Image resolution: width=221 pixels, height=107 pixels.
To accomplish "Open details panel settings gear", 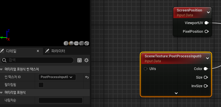I will click(x=86, y=60).
